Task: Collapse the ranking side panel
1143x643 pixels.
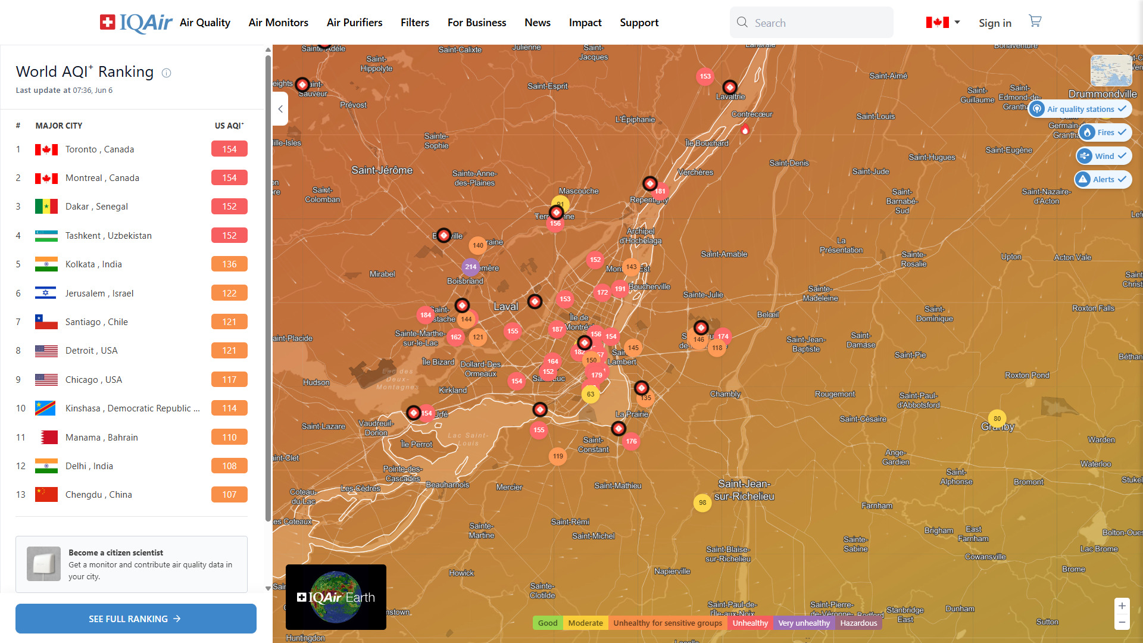Action: [280, 109]
